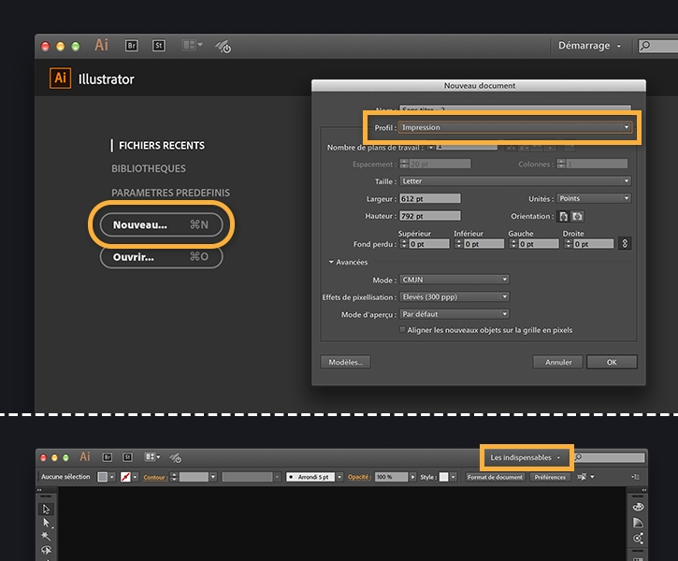Click the Opacité link label

(359, 477)
